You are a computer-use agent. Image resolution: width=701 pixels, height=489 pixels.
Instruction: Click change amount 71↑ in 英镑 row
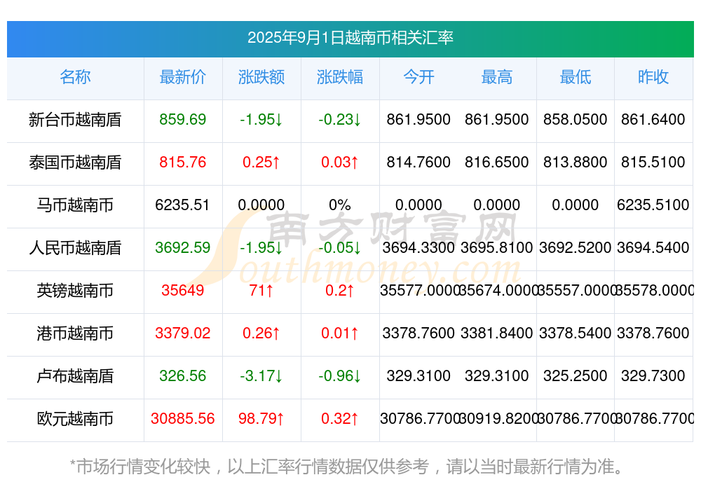(261, 290)
